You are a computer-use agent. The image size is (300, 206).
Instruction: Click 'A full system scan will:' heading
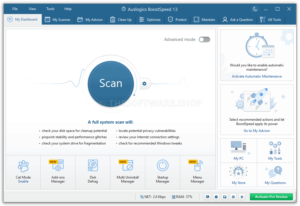[x=111, y=122]
